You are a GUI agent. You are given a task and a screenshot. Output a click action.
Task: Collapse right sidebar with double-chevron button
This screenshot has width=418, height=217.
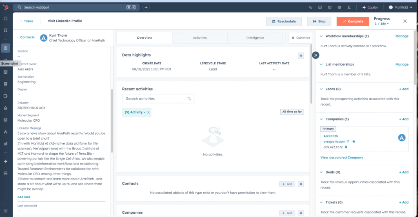coord(316,55)
